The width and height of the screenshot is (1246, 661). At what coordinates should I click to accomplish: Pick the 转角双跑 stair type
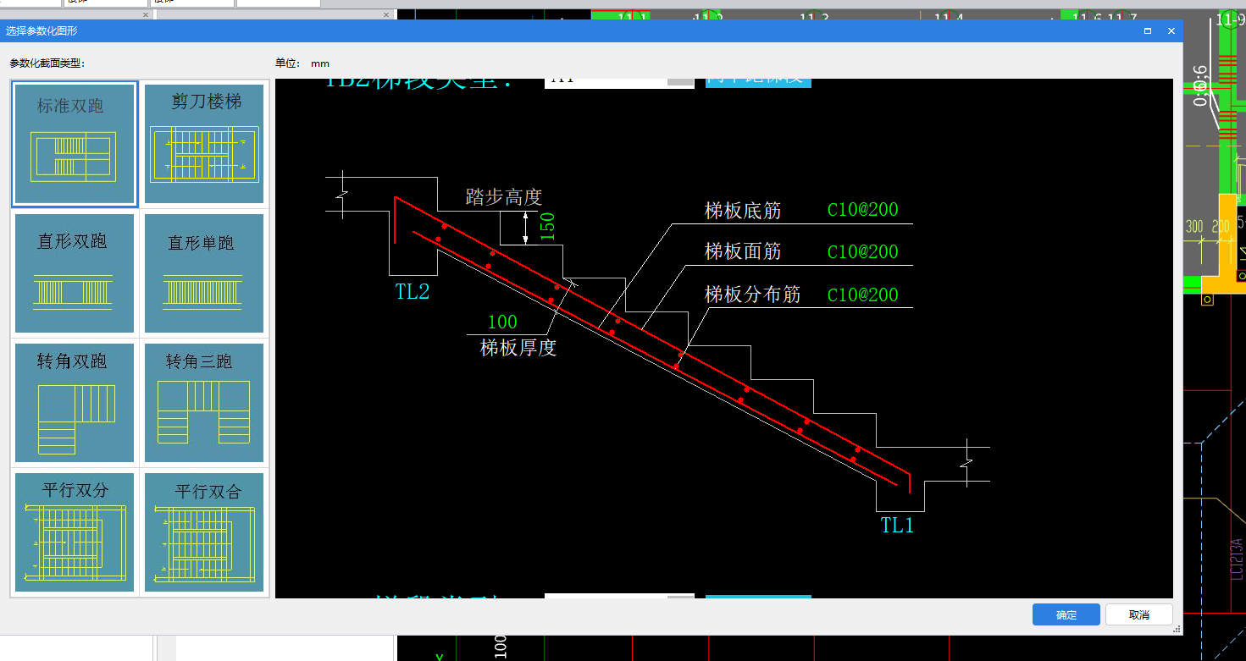tap(75, 402)
